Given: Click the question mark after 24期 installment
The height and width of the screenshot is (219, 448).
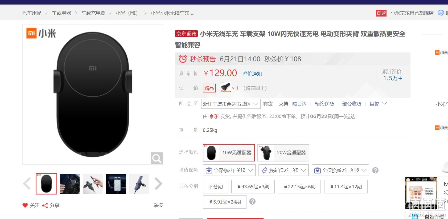Looking at the screenshot, I should (x=252, y=202).
